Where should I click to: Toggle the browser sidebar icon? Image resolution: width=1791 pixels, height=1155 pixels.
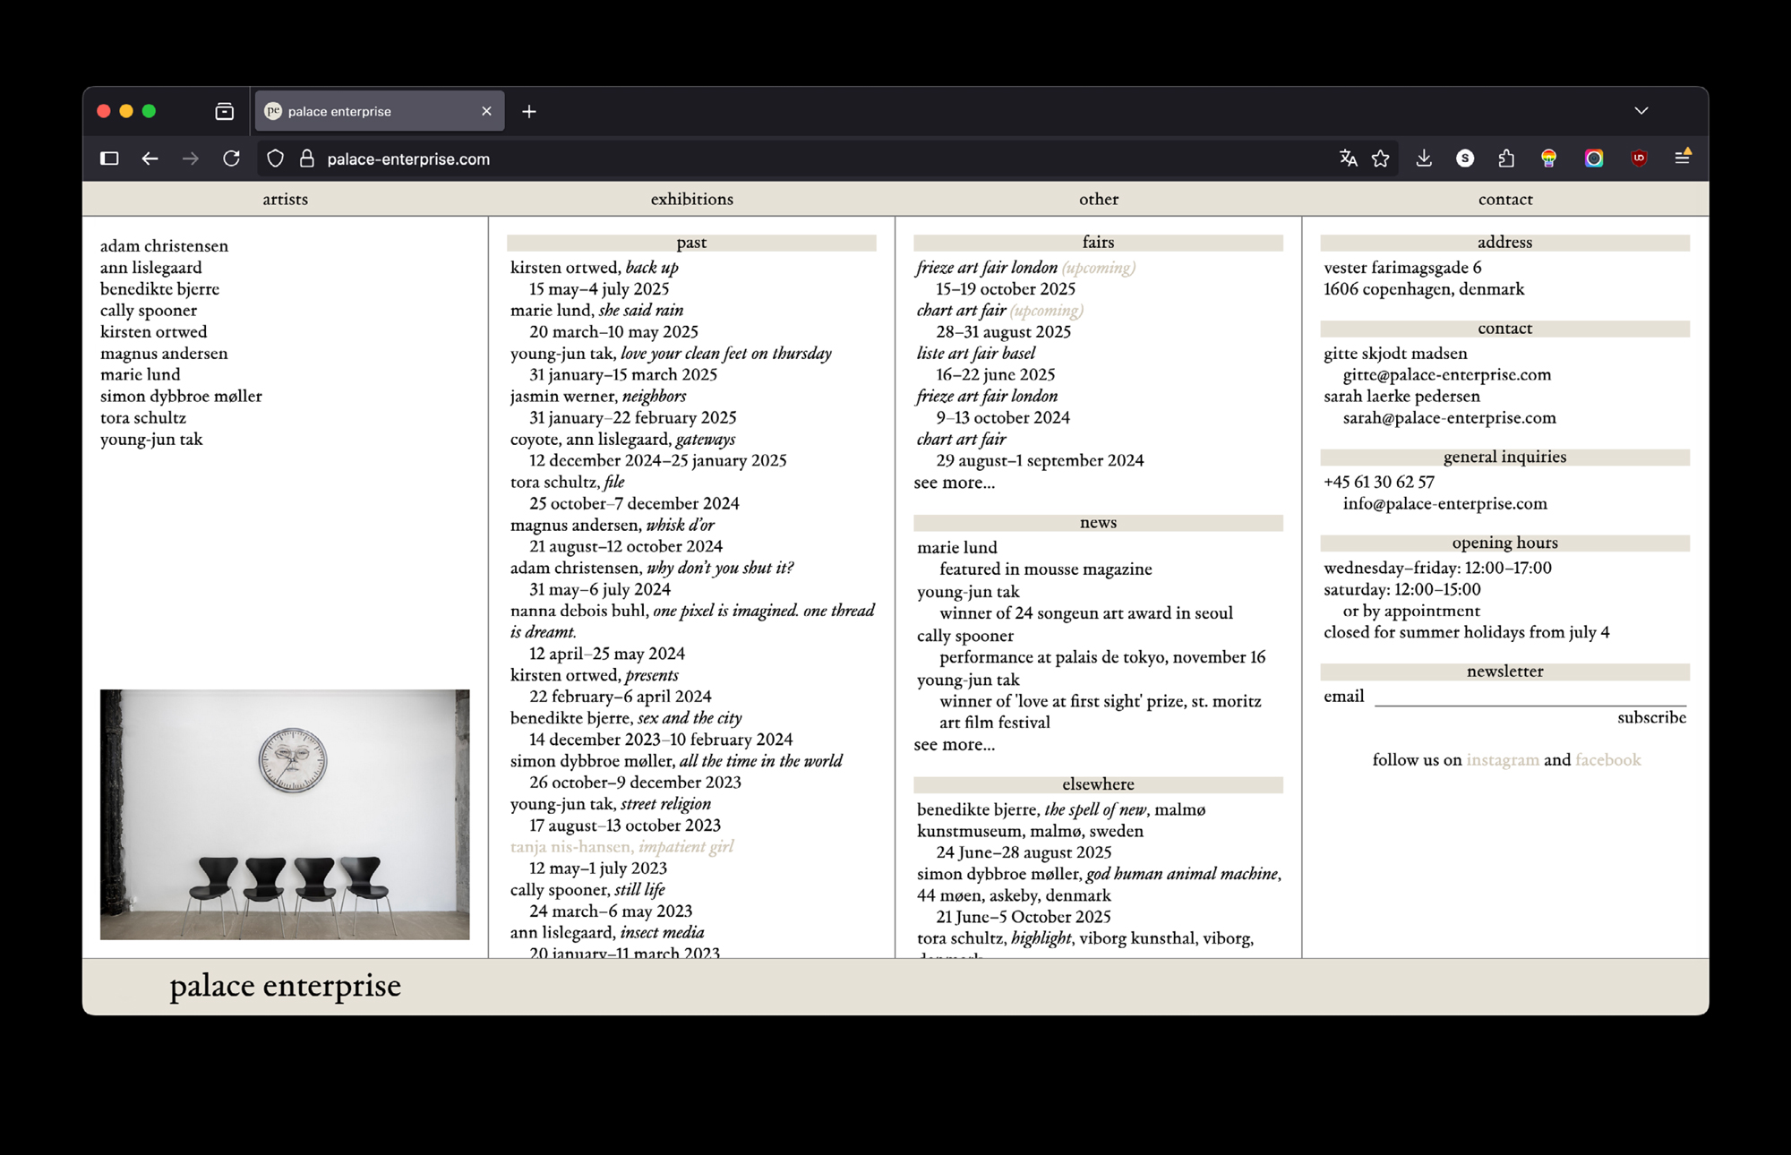click(109, 158)
